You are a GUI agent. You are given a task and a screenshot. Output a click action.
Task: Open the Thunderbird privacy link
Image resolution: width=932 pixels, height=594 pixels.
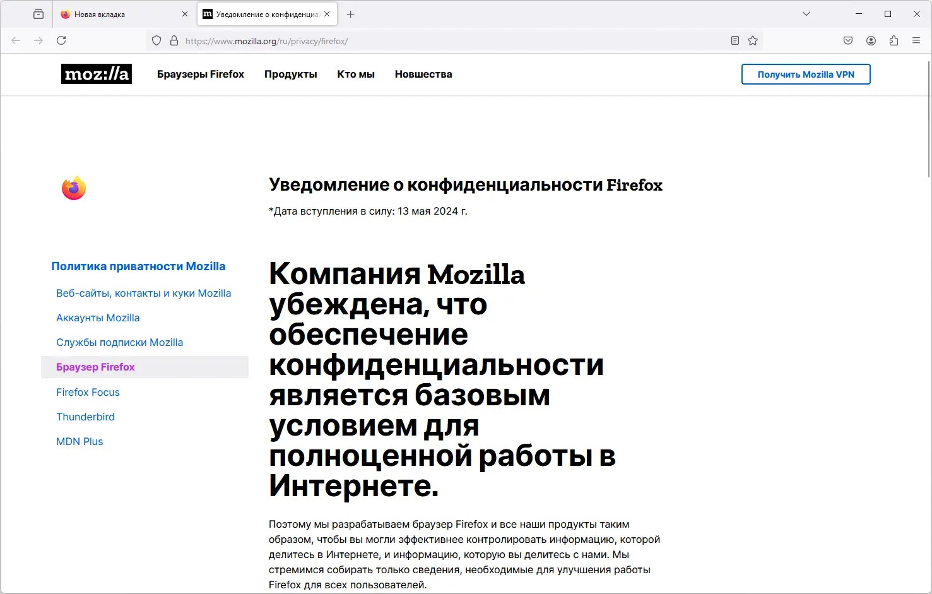(x=85, y=417)
